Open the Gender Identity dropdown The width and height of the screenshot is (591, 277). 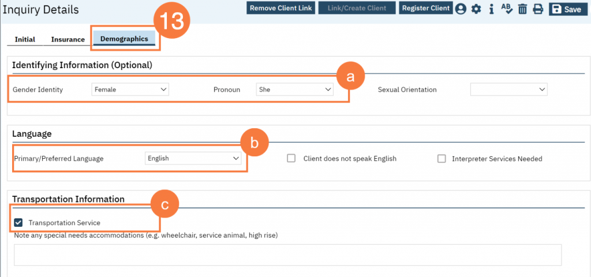130,89
